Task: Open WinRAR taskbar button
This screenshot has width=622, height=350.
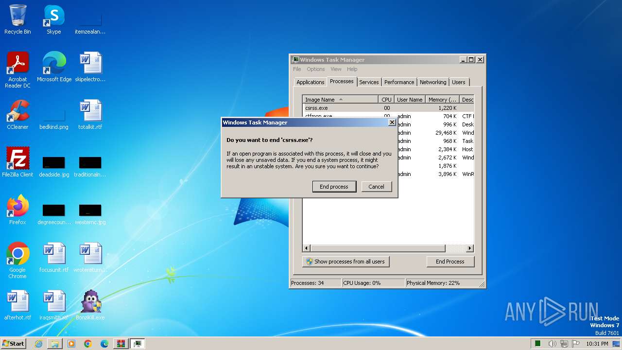Action: pos(121,344)
